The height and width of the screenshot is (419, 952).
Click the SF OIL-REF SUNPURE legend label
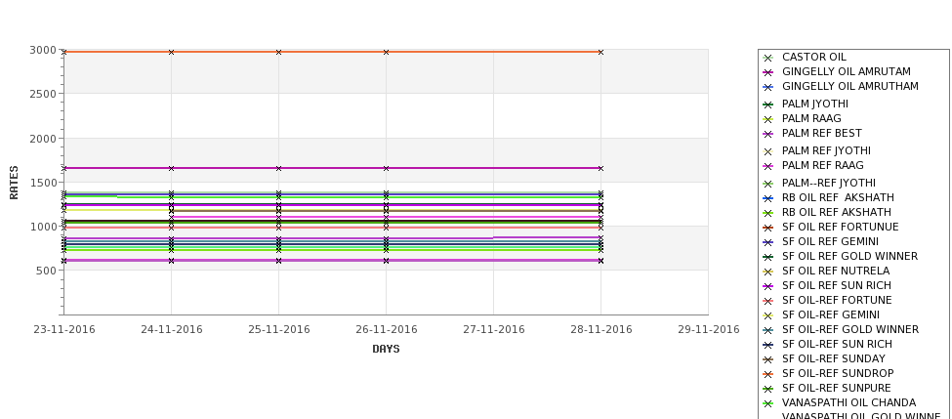pyautogui.click(x=836, y=388)
